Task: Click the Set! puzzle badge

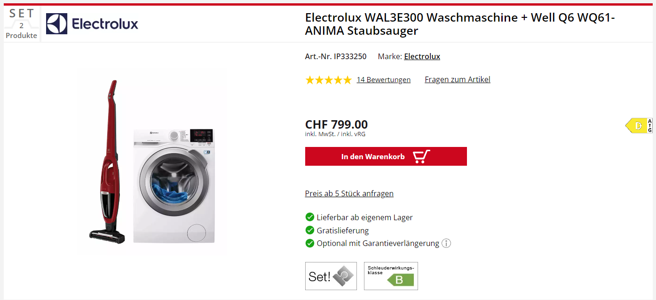Action: 331,276
